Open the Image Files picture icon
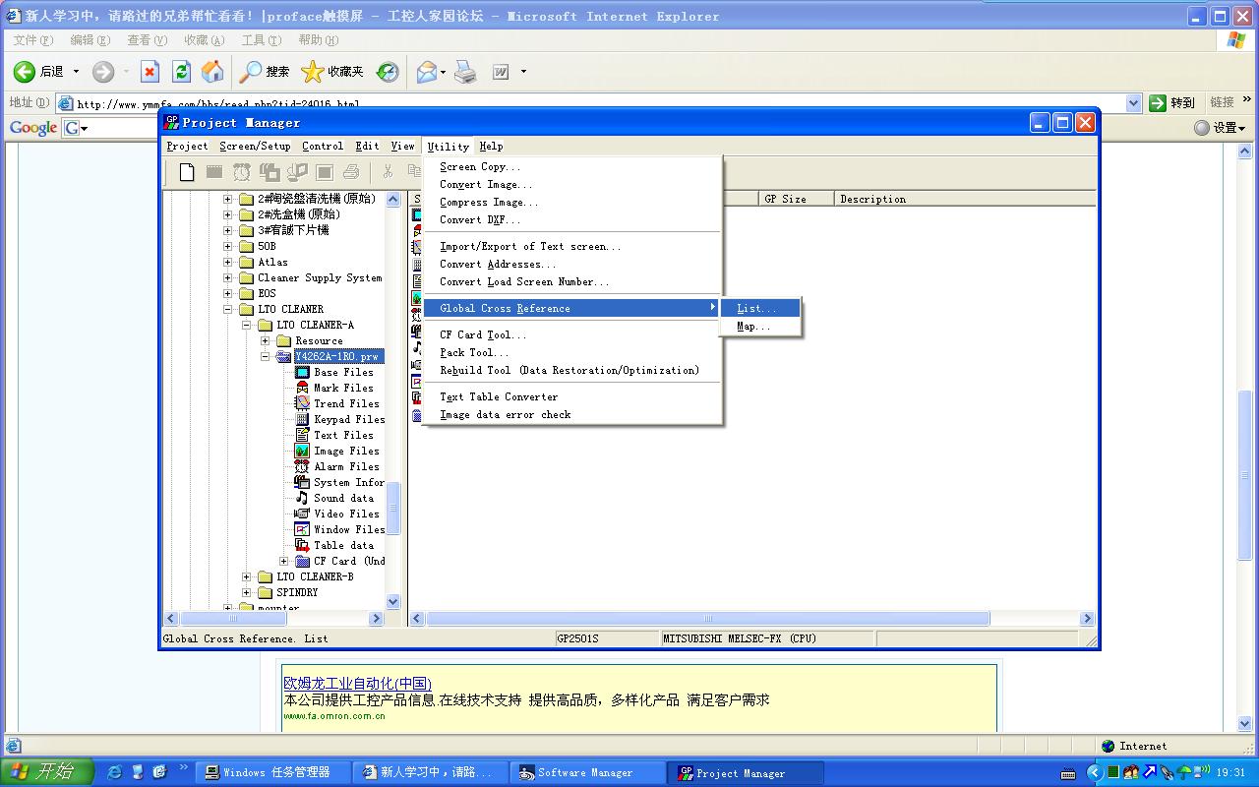Image resolution: width=1259 pixels, height=787 pixels. (x=302, y=451)
